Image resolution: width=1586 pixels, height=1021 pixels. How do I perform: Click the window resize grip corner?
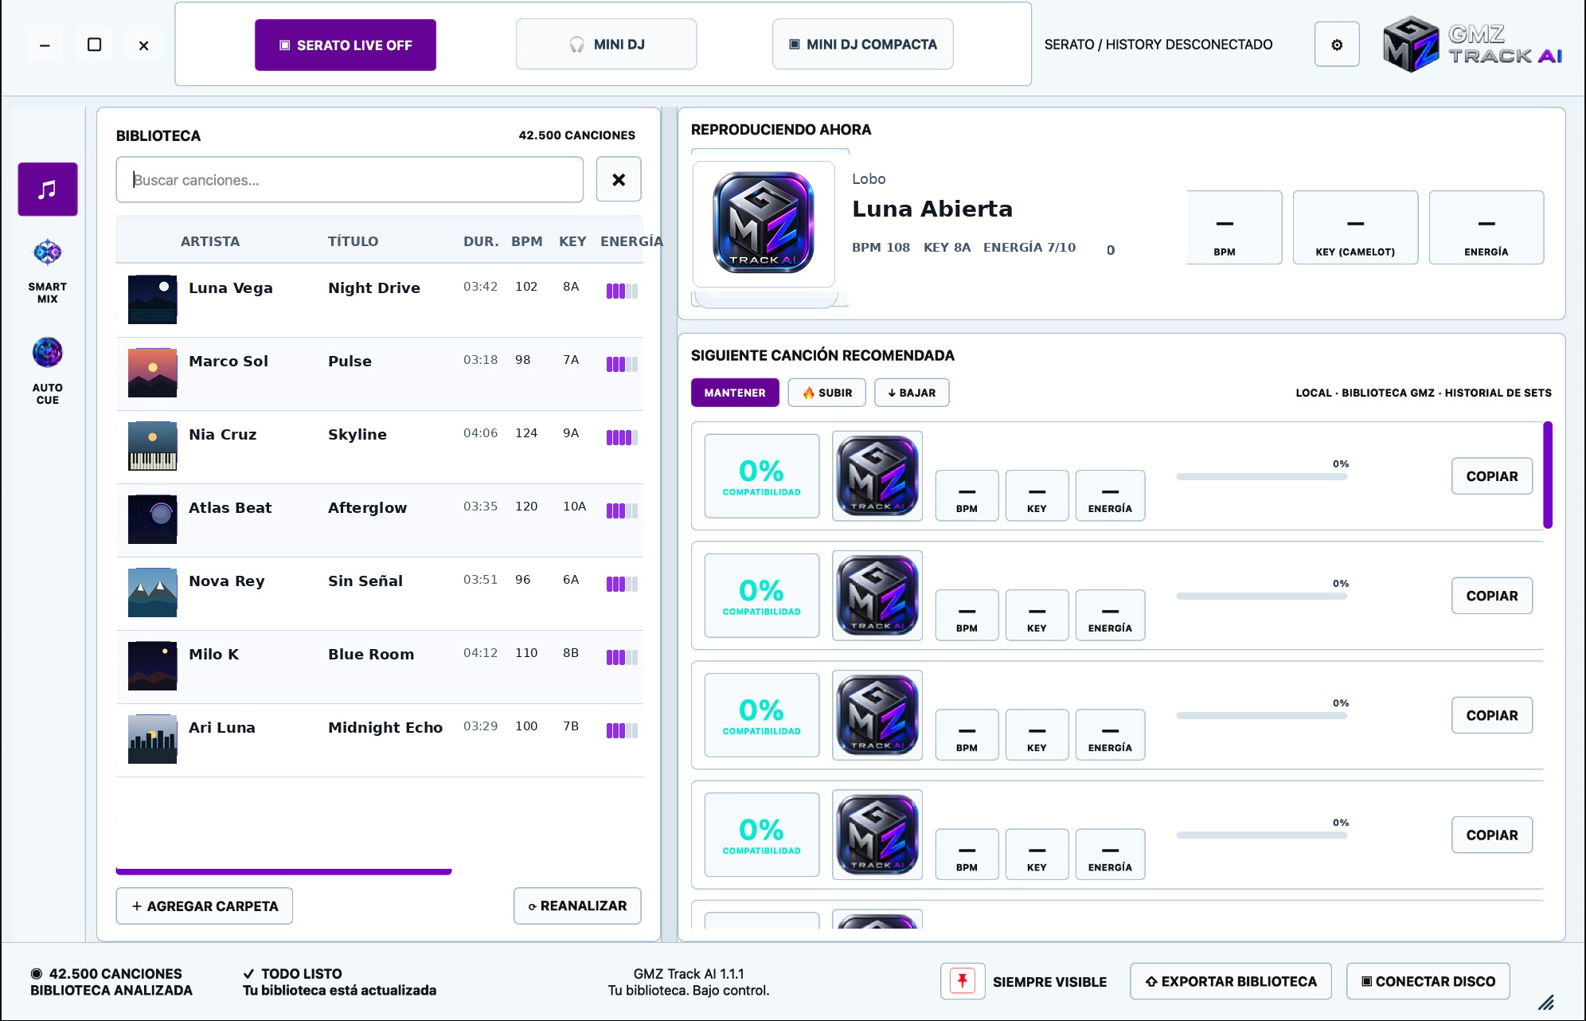coord(1546,1003)
